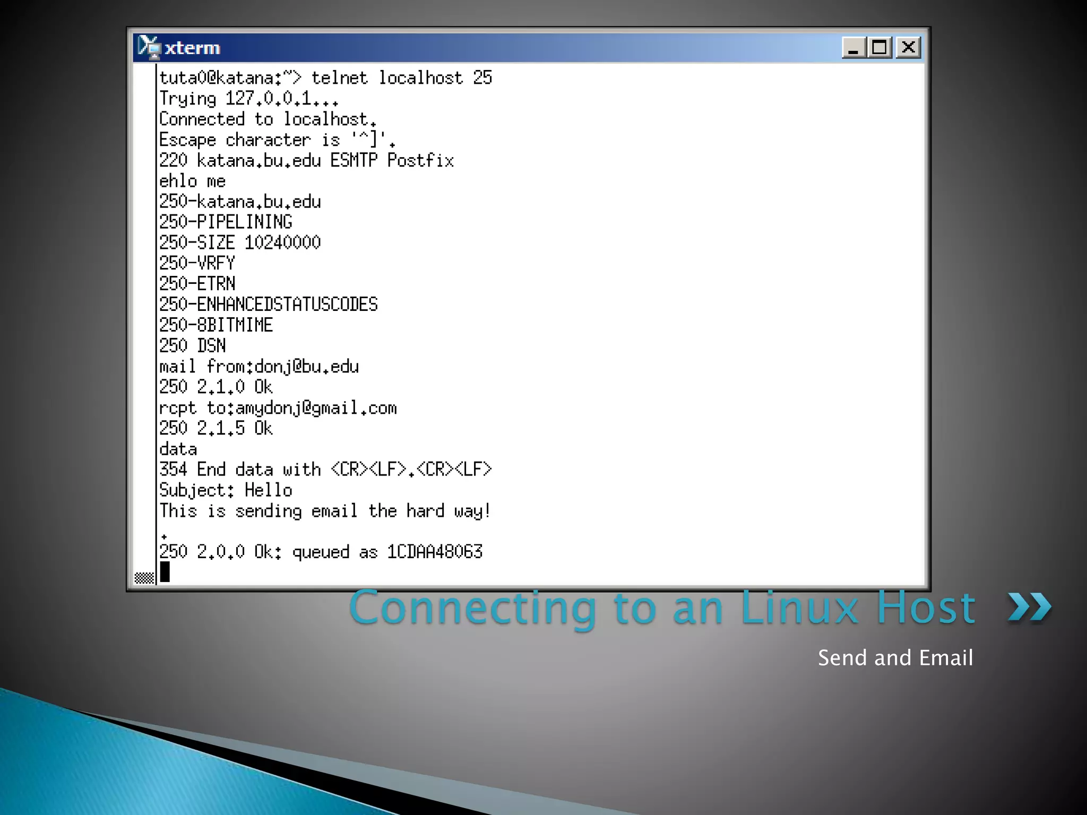Maximize the xterm window

[x=880, y=48]
